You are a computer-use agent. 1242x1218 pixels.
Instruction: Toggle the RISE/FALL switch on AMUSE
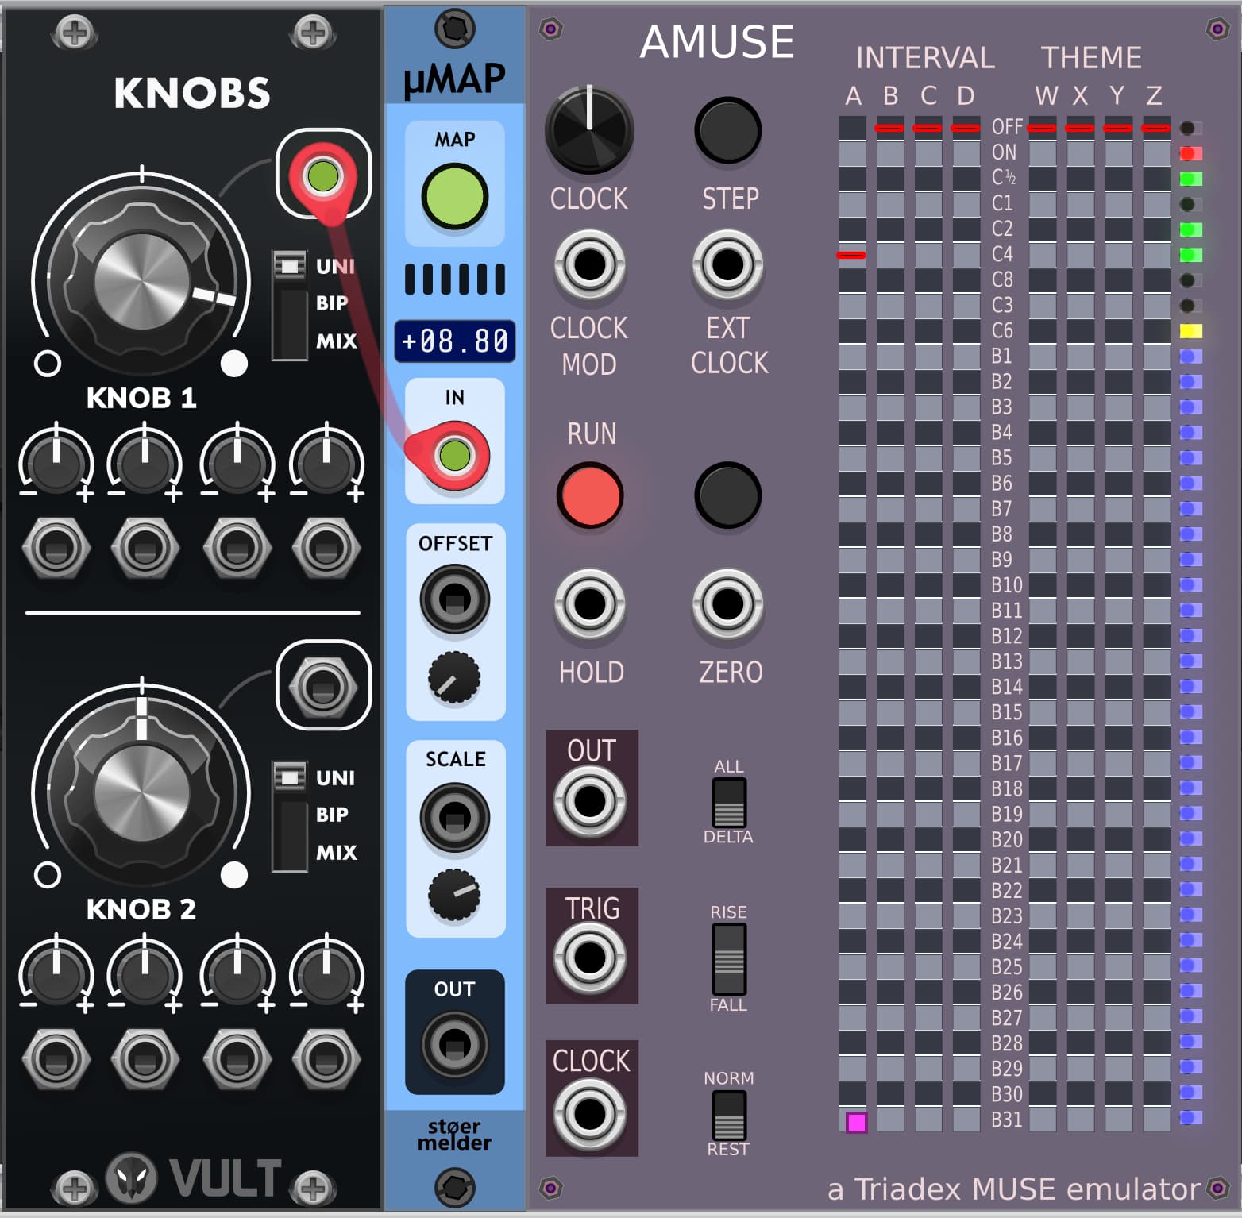(x=728, y=958)
